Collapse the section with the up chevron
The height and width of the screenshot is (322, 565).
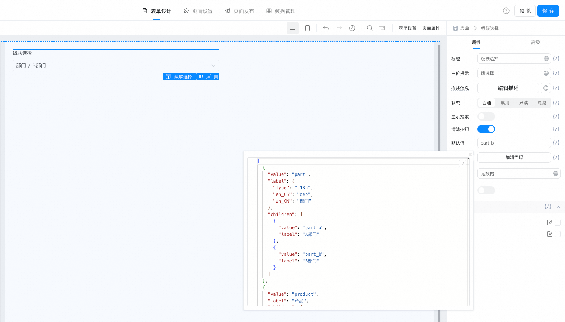click(558, 207)
